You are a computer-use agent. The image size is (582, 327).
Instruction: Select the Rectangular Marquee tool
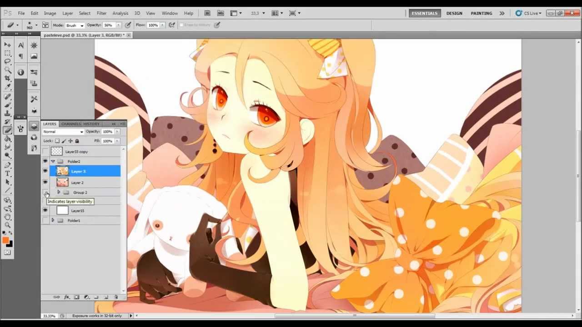click(8, 53)
